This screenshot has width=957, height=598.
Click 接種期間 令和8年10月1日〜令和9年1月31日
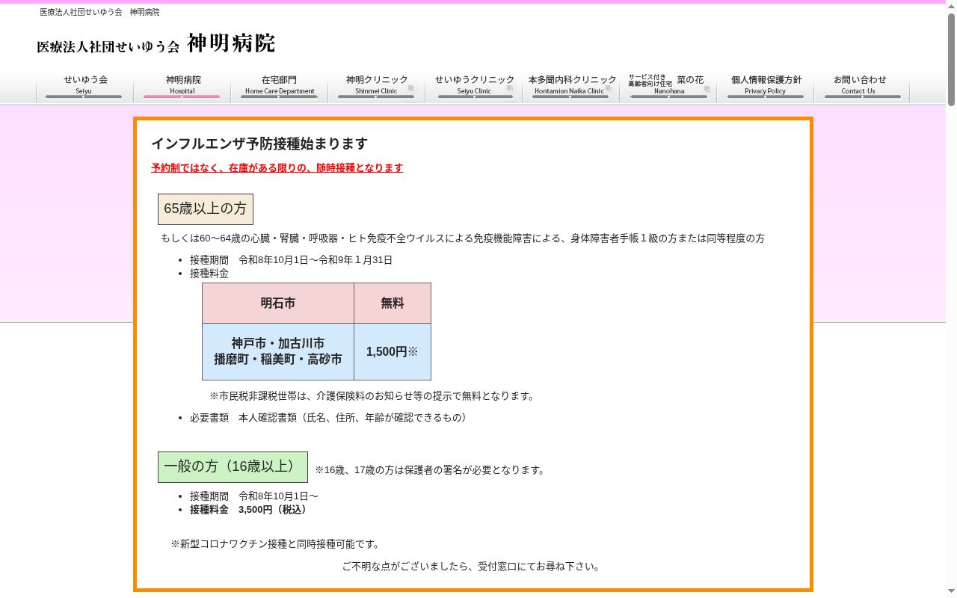pyautogui.click(x=291, y=260)
